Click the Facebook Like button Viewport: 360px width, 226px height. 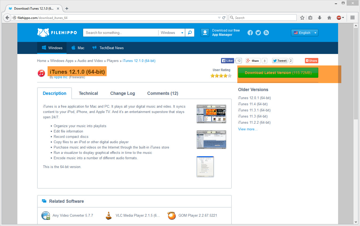point(227,61)
